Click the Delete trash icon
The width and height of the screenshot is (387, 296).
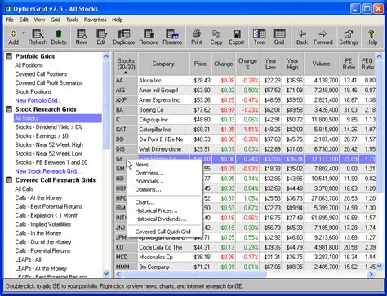click(59, 33)
